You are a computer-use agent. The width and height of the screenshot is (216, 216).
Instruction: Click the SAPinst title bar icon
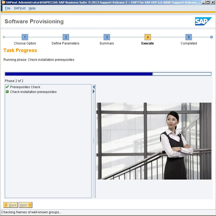pyautogui.click(x=3, y=2)
